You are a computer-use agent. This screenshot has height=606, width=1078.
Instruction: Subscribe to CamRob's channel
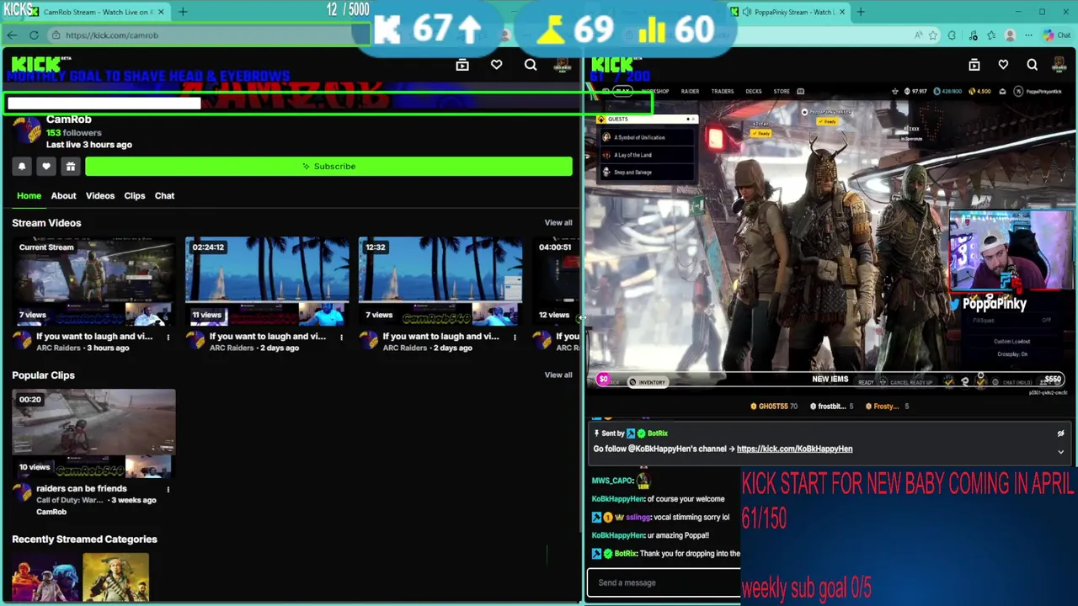tap(328, 167)
